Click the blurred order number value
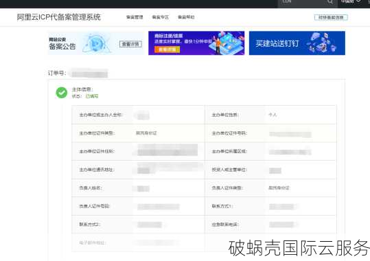Screen dimensions: 370x261 pyautogui.click(x=89, y=73)
